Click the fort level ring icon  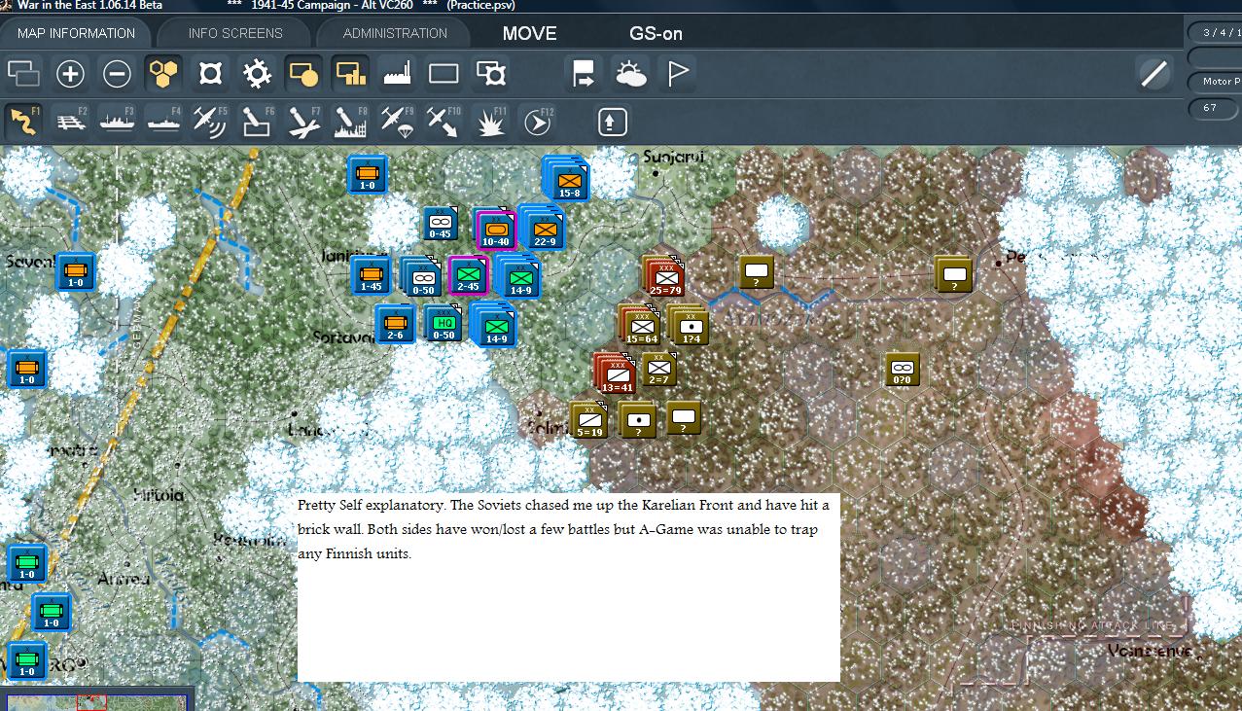coord(210,74)
